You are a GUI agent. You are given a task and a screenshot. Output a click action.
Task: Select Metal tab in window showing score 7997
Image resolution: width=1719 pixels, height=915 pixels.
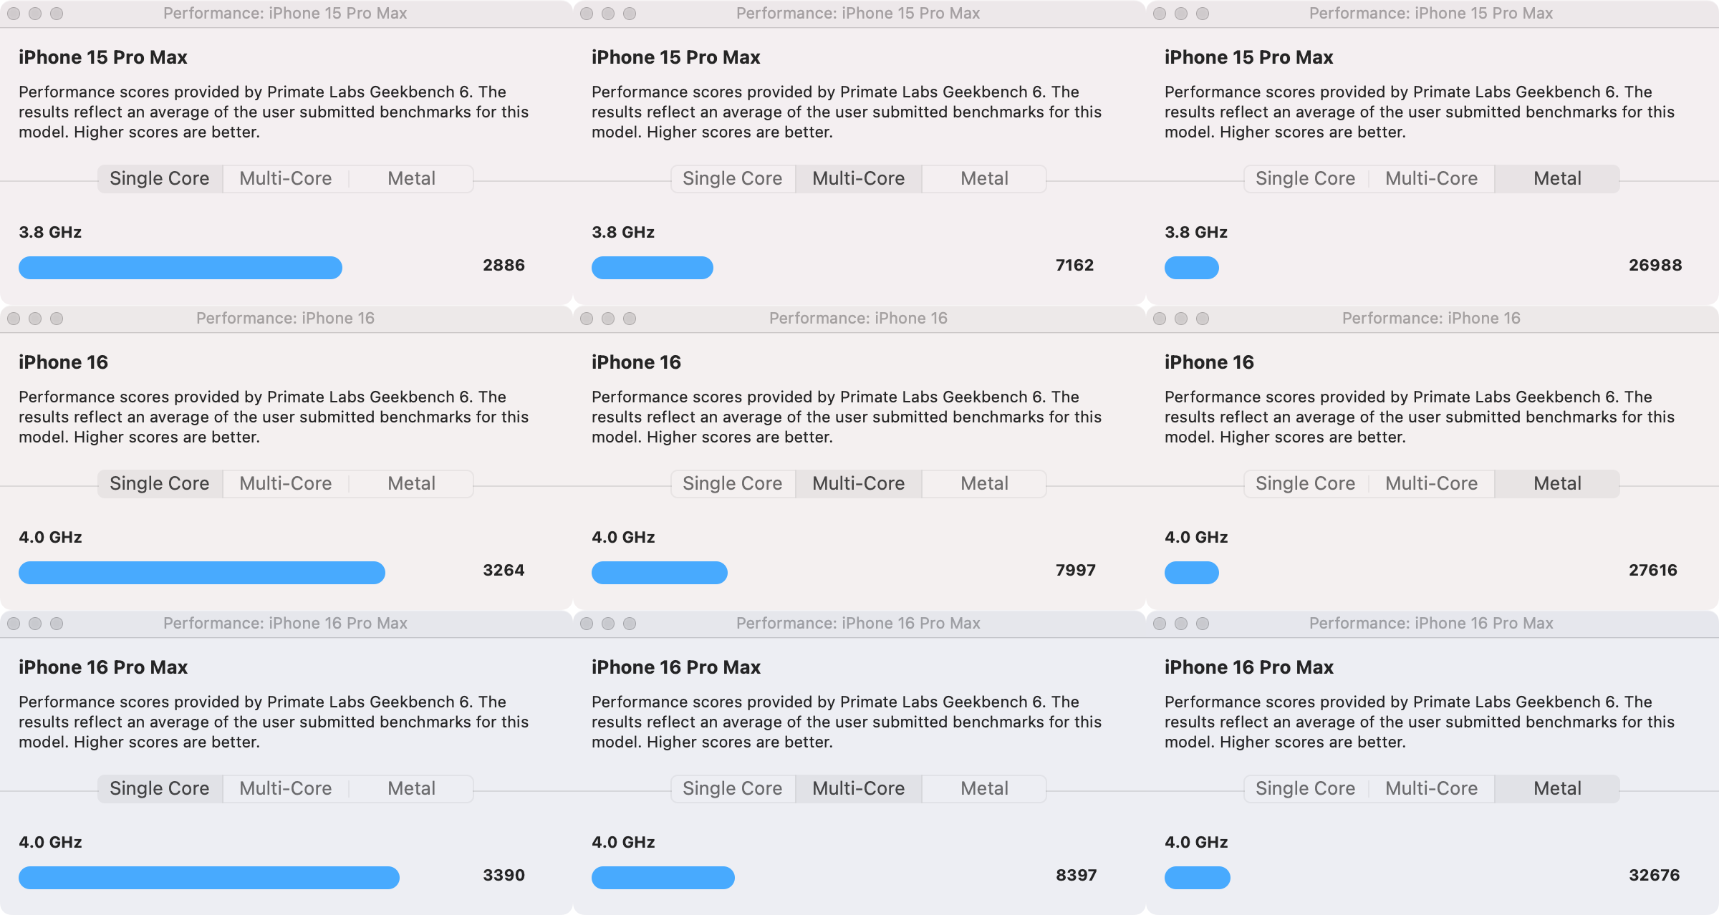pos(984,483)
